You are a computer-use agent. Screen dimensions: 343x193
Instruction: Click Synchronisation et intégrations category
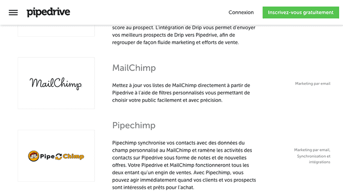click(314, 159)
